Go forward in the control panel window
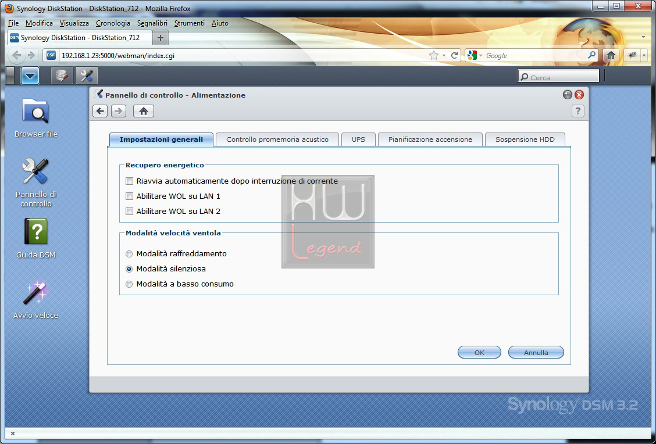656x444 pixels. (119, 111)
